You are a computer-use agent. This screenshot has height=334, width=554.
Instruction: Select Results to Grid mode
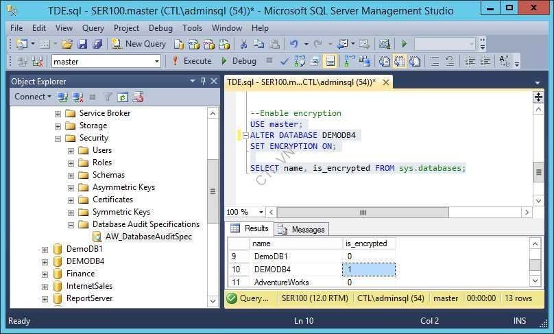400,62
